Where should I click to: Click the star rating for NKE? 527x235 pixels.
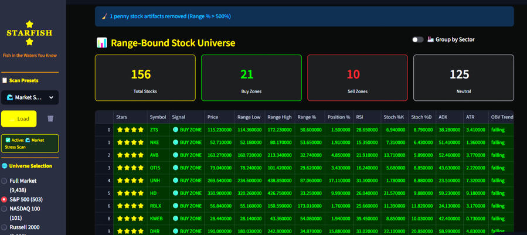(130, 142)
